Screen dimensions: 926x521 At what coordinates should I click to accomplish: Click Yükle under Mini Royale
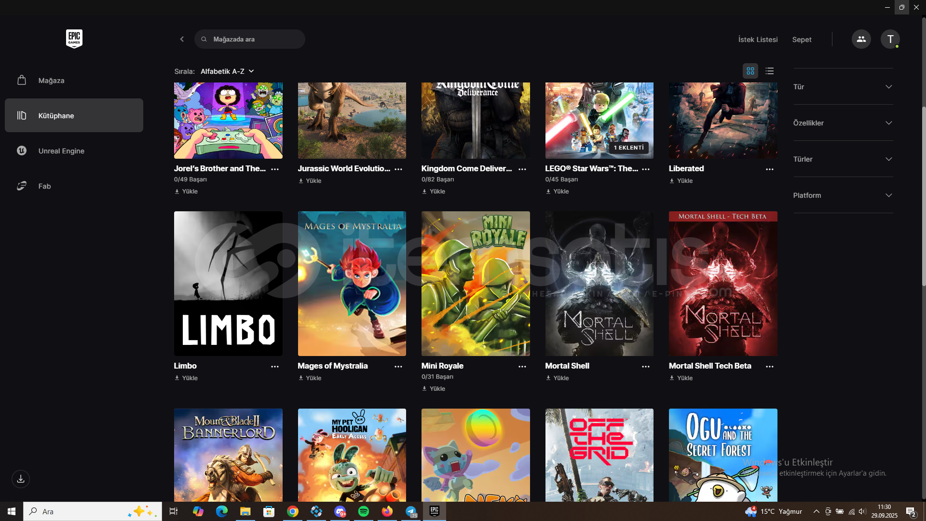pyautogui.click(x=434, y=389)
